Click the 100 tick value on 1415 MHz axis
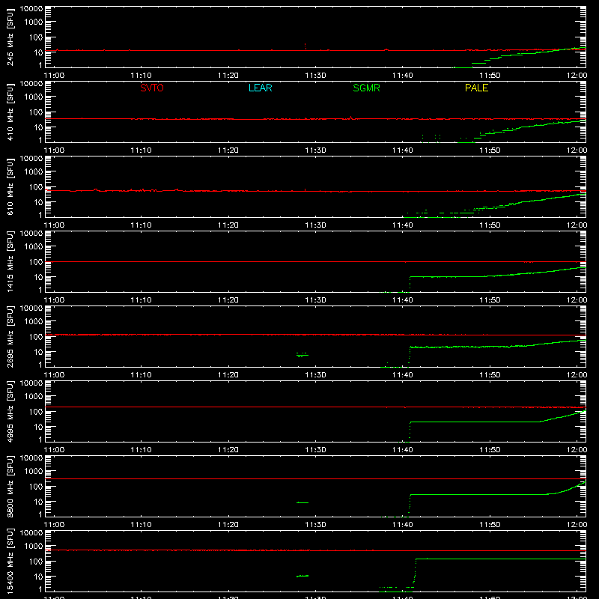This screenshot has height=599, width=599. tap(36, 262)
